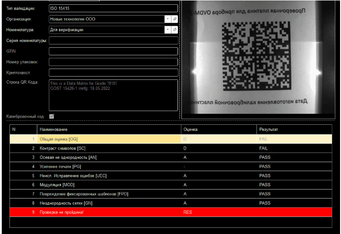Focus the GTIN input field
This screenshot has width=341, height=234.
pyautogui.click(x=113, y=51)
